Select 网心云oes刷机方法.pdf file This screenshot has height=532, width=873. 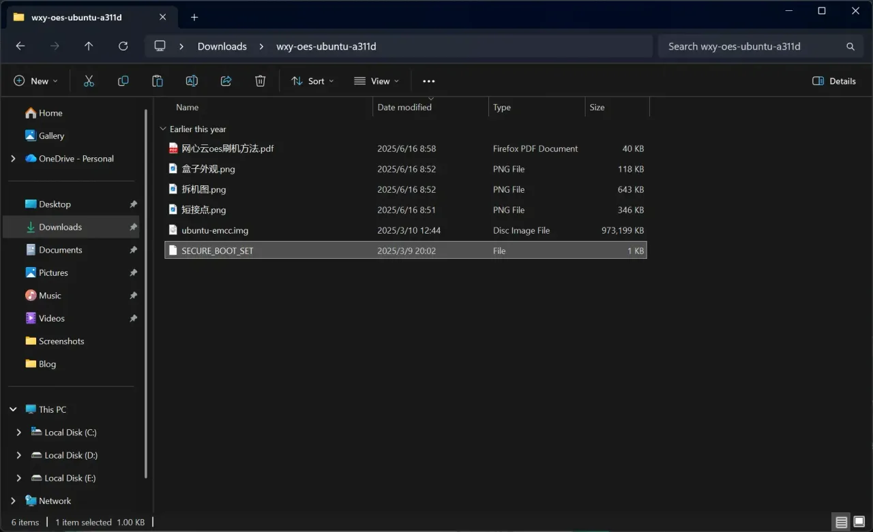click(x=406, y=148)
